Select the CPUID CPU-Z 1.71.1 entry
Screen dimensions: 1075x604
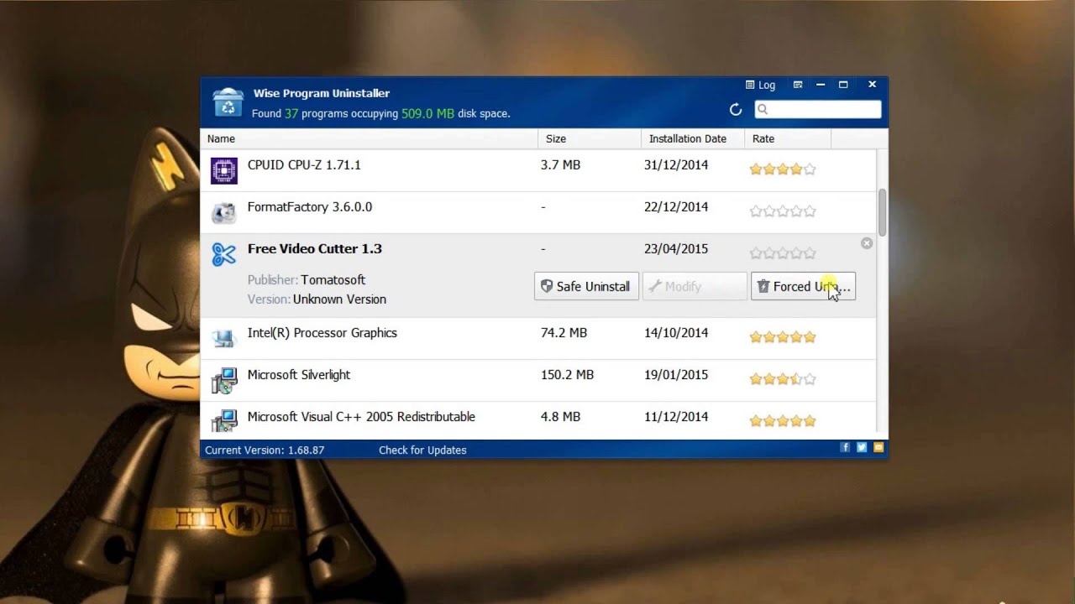(x=537, y=170)
